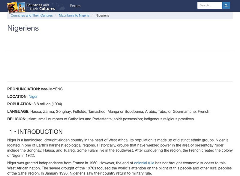
Task: Follow the Niger location link
Action: click(x=33, y=97)
